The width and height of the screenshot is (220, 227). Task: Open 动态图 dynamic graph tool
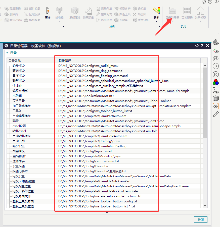click(140, 14)
